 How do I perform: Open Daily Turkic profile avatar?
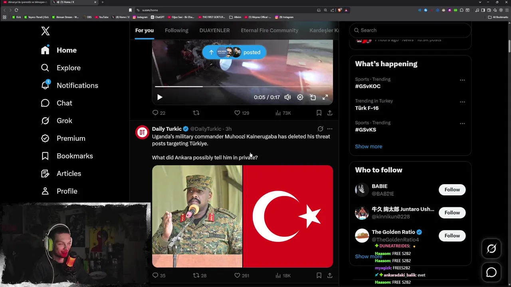click(x=142, y=132)
